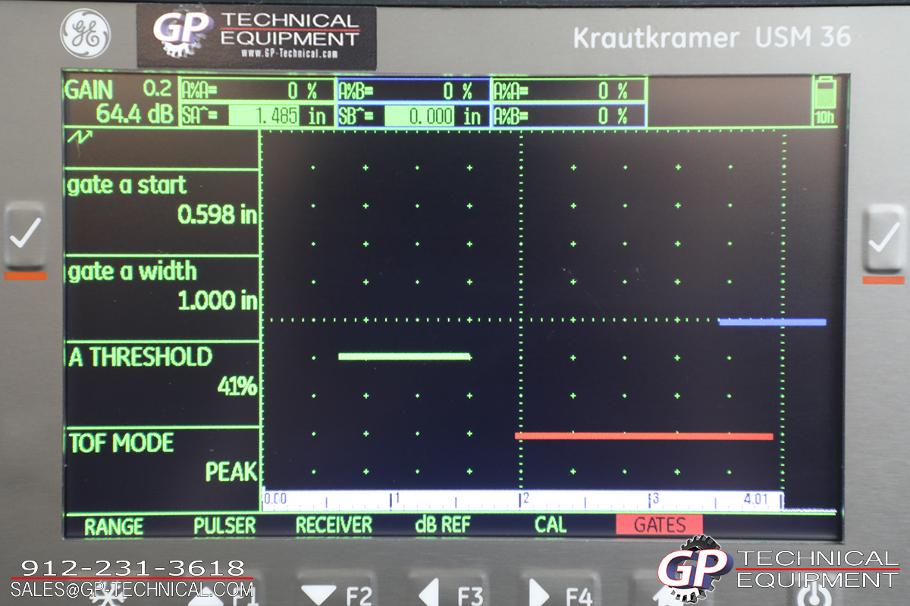The height and width of the screenshot is (606, 910).
Task: Click the SB^ 0.000 in reading
Action: click(413, 116)
